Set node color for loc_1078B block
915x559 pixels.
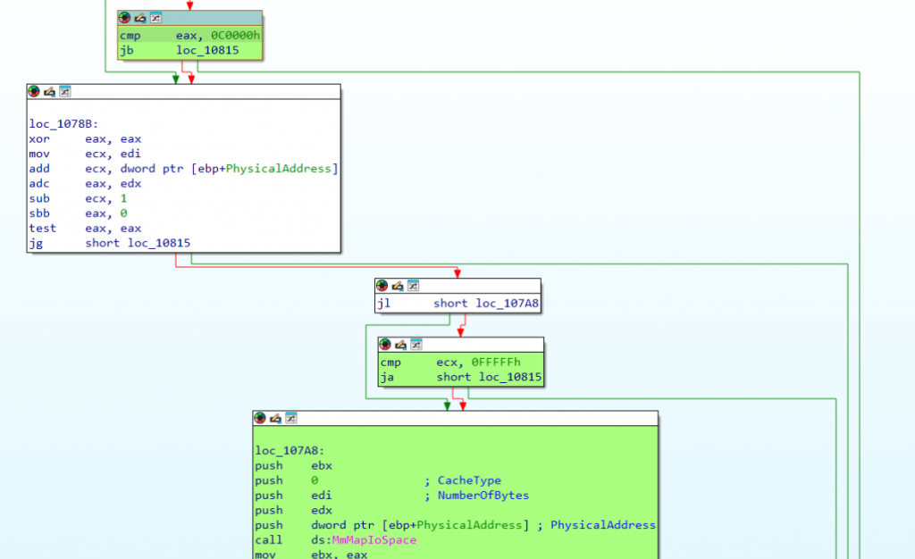pos(34,91)
